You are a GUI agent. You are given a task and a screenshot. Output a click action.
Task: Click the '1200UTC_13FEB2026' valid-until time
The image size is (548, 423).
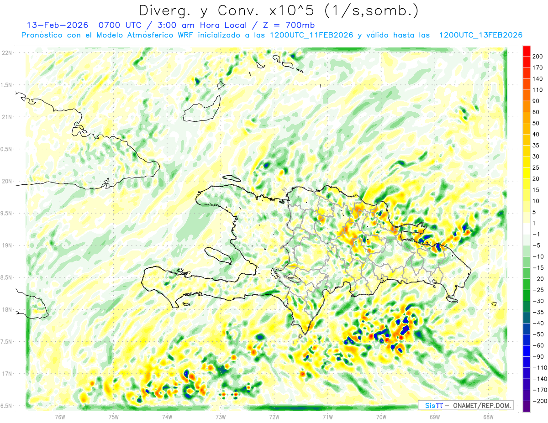tap(480, 35)
